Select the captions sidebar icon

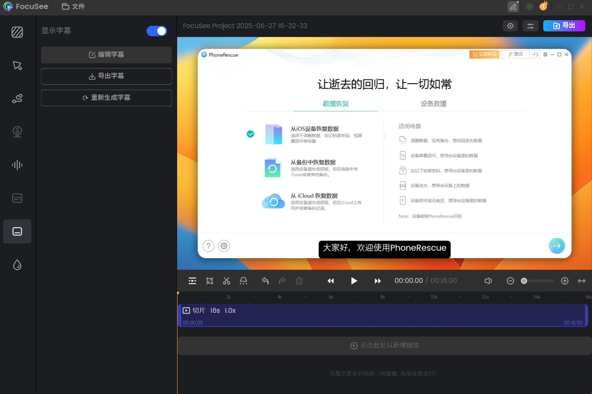[17, 232]
